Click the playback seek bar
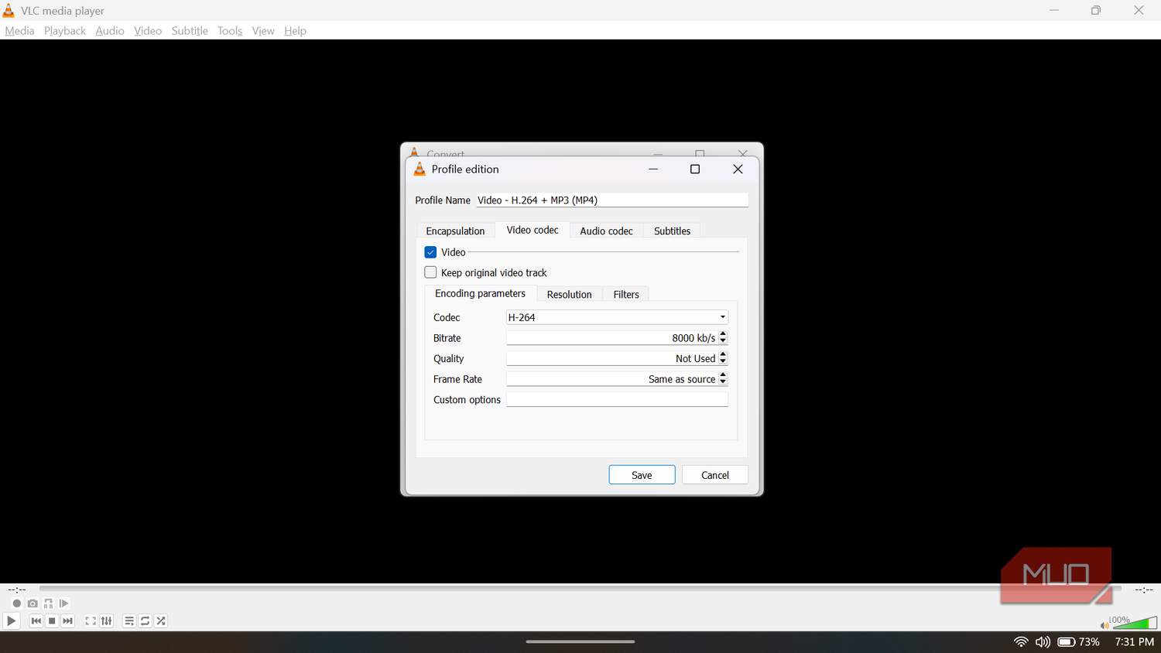Screen dimensions: 1161x653 coord(580,589)
